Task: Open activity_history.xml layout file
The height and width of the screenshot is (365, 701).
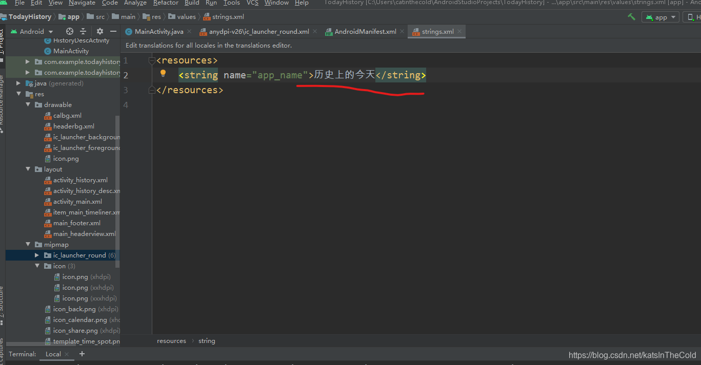Action: pos(80,180)
